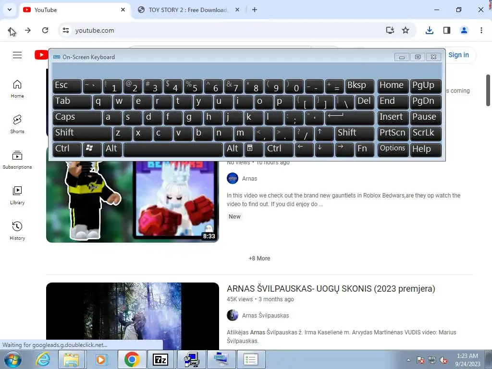
Task: Open site information icon in address bar
Action: 66,30
